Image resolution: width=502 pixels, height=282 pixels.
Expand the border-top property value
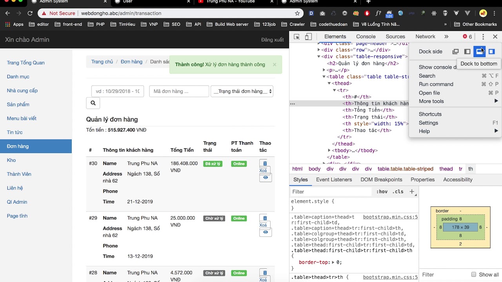coord(333,262)
